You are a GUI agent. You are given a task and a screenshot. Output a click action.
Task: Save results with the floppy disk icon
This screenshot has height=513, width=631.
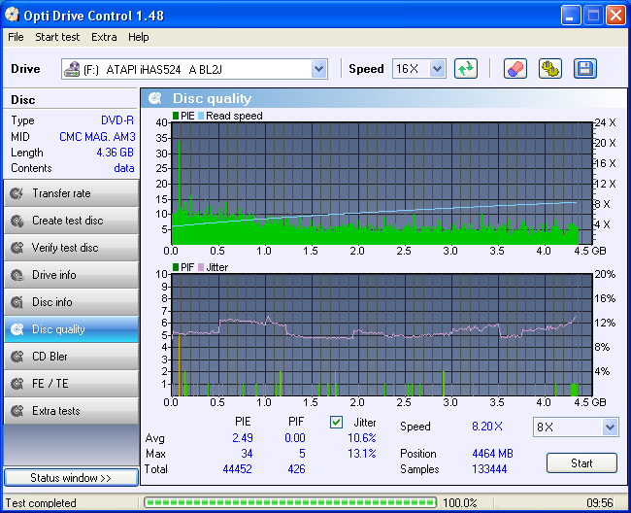pyautogui.click(x=585, y=68)
